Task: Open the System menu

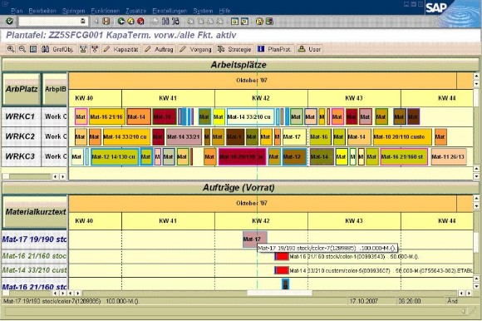Action: pyautogui.click(x=203, y=11)
